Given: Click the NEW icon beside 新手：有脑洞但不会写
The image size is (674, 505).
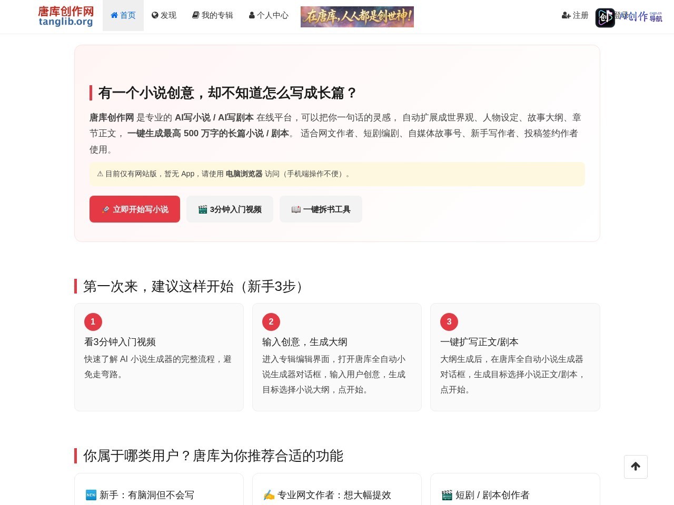Looking at the screenshot, I should [x=91, y=495].
